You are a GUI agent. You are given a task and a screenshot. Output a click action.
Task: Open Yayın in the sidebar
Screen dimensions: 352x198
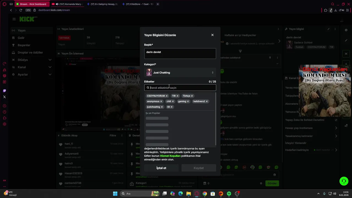pyautogui.click(x=32, y=31)
